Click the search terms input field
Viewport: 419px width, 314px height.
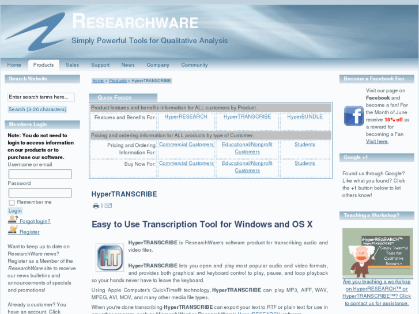point(41,97)
